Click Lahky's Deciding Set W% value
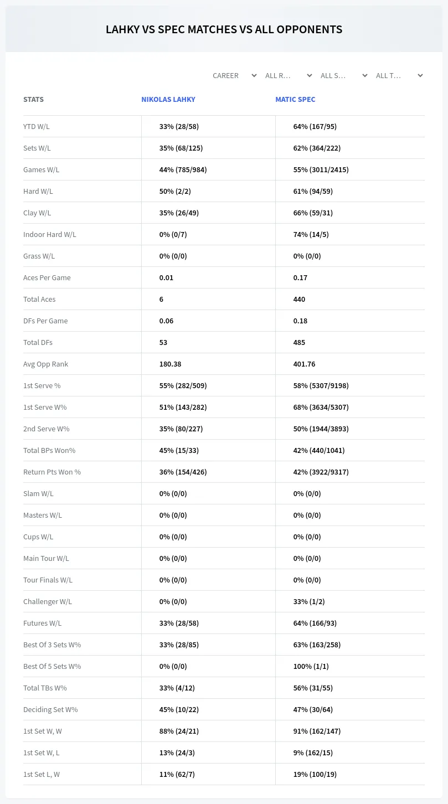This screenshot has height=804, width=448. [x=179, y=709]
